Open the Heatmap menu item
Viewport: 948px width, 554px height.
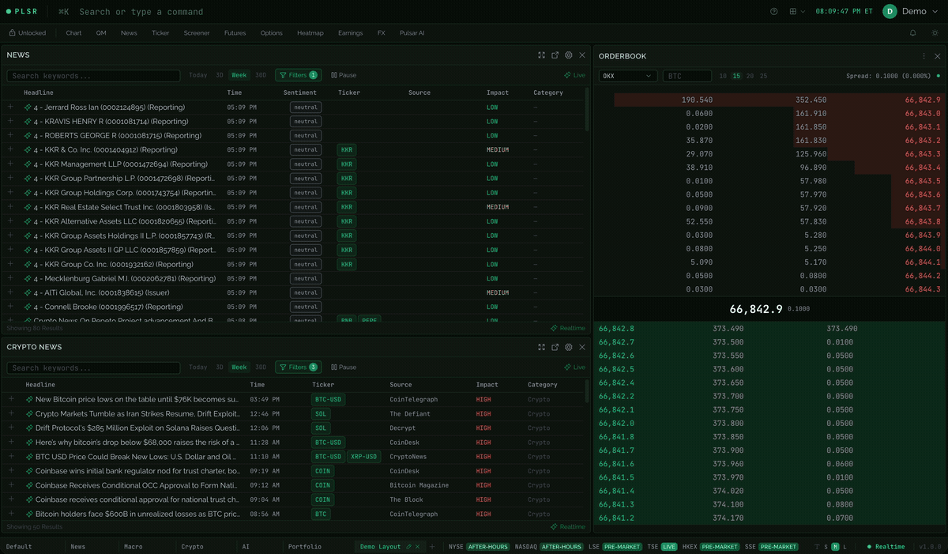[x=310, y=33]
